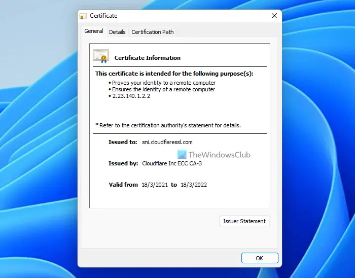
Task: Click the 'Issued by:' label
Action: [x=123, y=163]
